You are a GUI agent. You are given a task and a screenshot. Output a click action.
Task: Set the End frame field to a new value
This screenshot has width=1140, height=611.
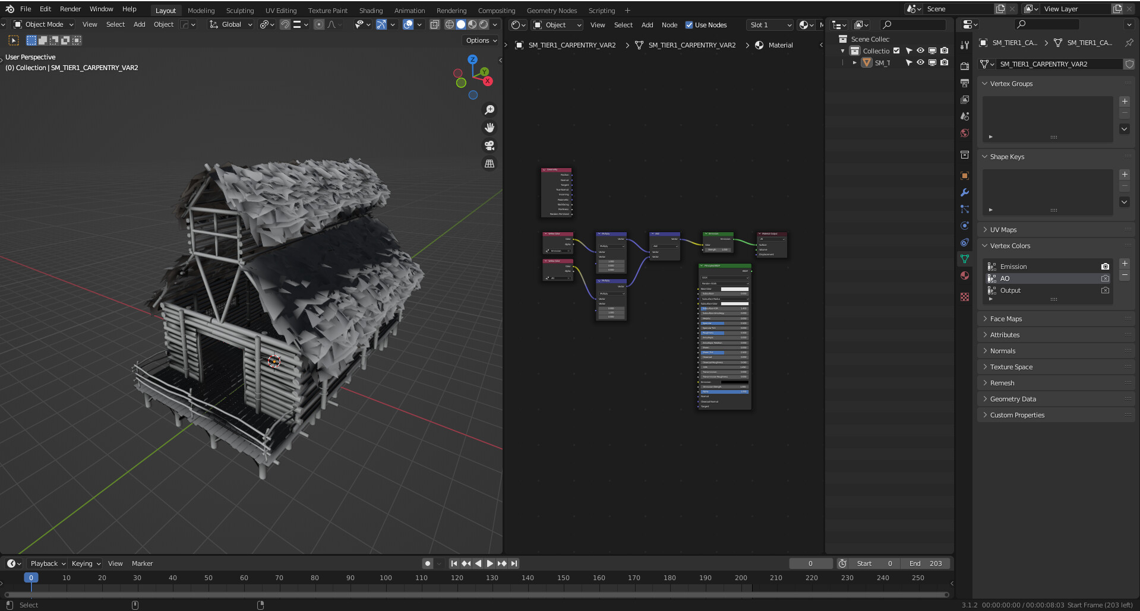click(925, 563)
